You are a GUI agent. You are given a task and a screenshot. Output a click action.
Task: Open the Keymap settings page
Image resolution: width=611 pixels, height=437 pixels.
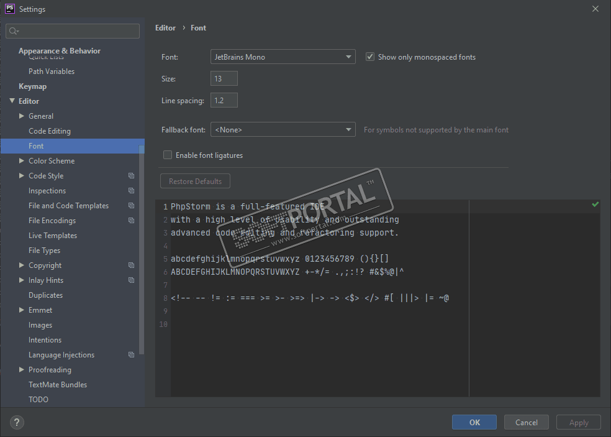tap(33, 86)
